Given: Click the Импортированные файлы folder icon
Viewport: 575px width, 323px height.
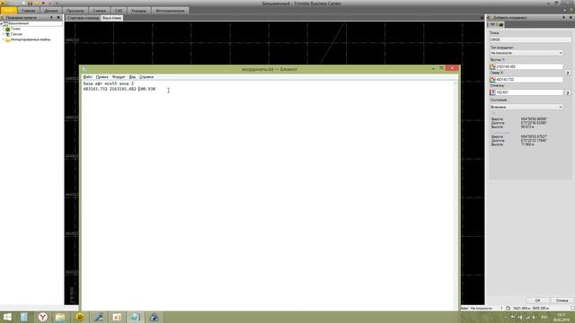Looking at the screenshot, I should pos(8,39).
